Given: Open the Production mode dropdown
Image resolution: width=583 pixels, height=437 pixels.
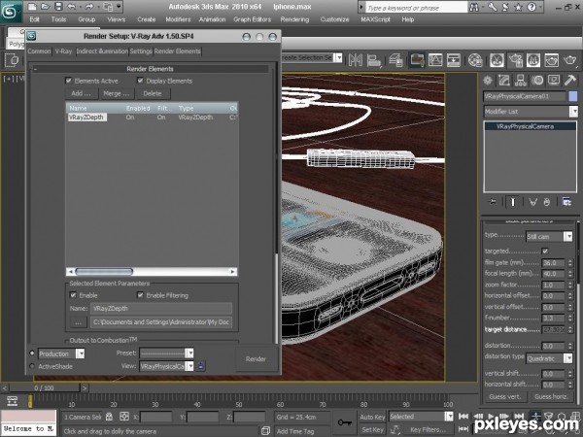Looking at the screenshot, I should [61, 353].
